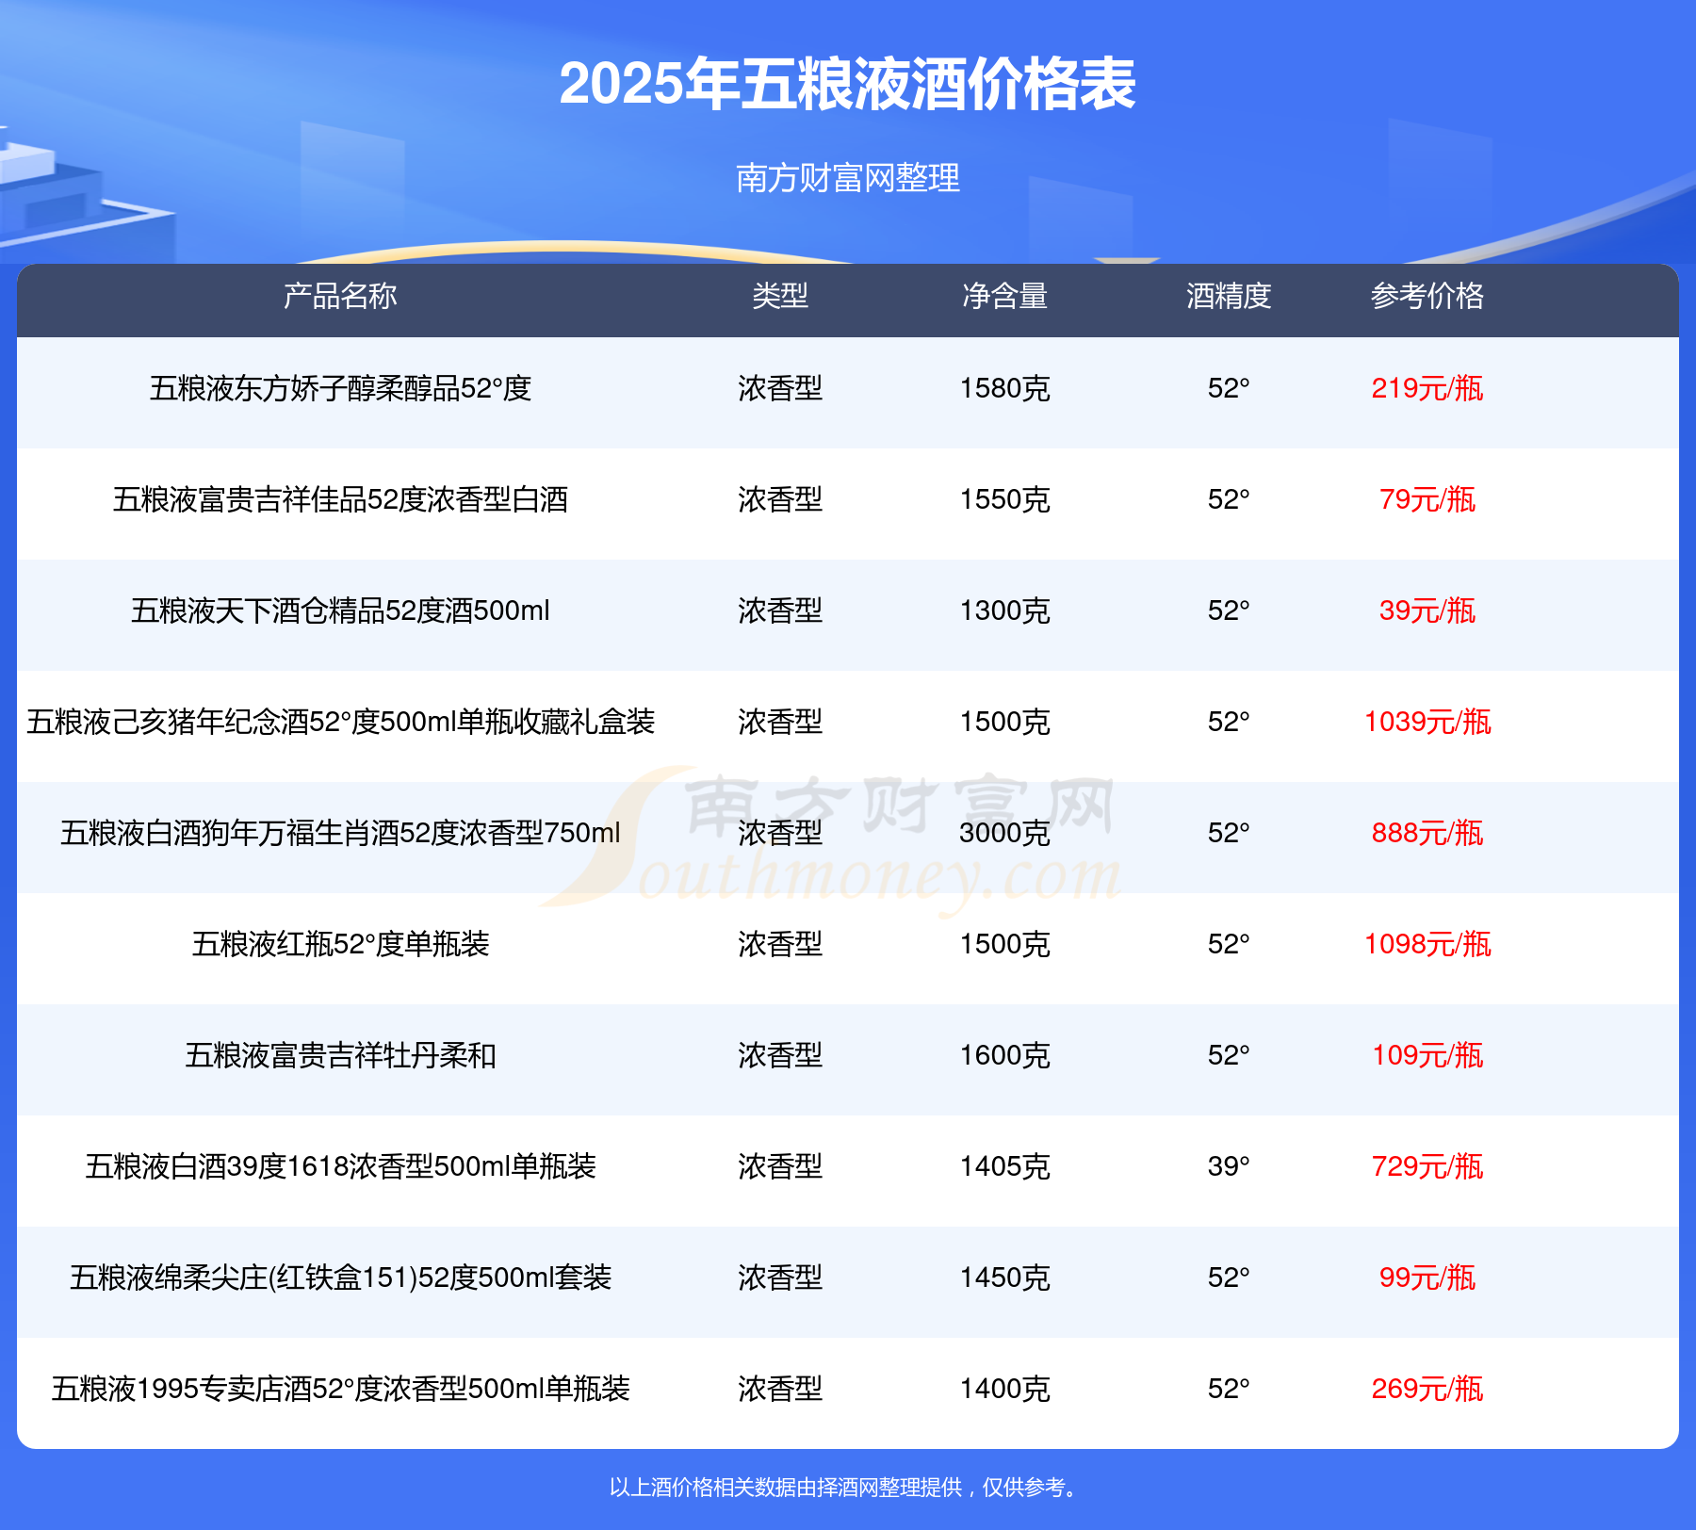Image resolution: width=1696 pixels, height=1530 pixels.
Task: Click product name 五粮液东方娇子醇柔醇品52°度
Action: [x=340, y=388]
